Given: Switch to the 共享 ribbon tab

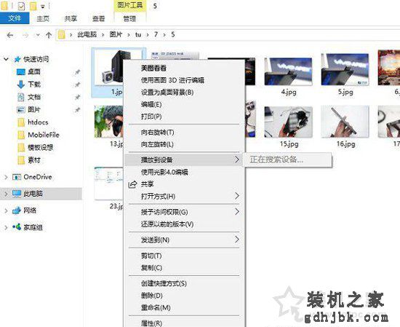Looking at the screenshot, I should (x=71, y=19).
